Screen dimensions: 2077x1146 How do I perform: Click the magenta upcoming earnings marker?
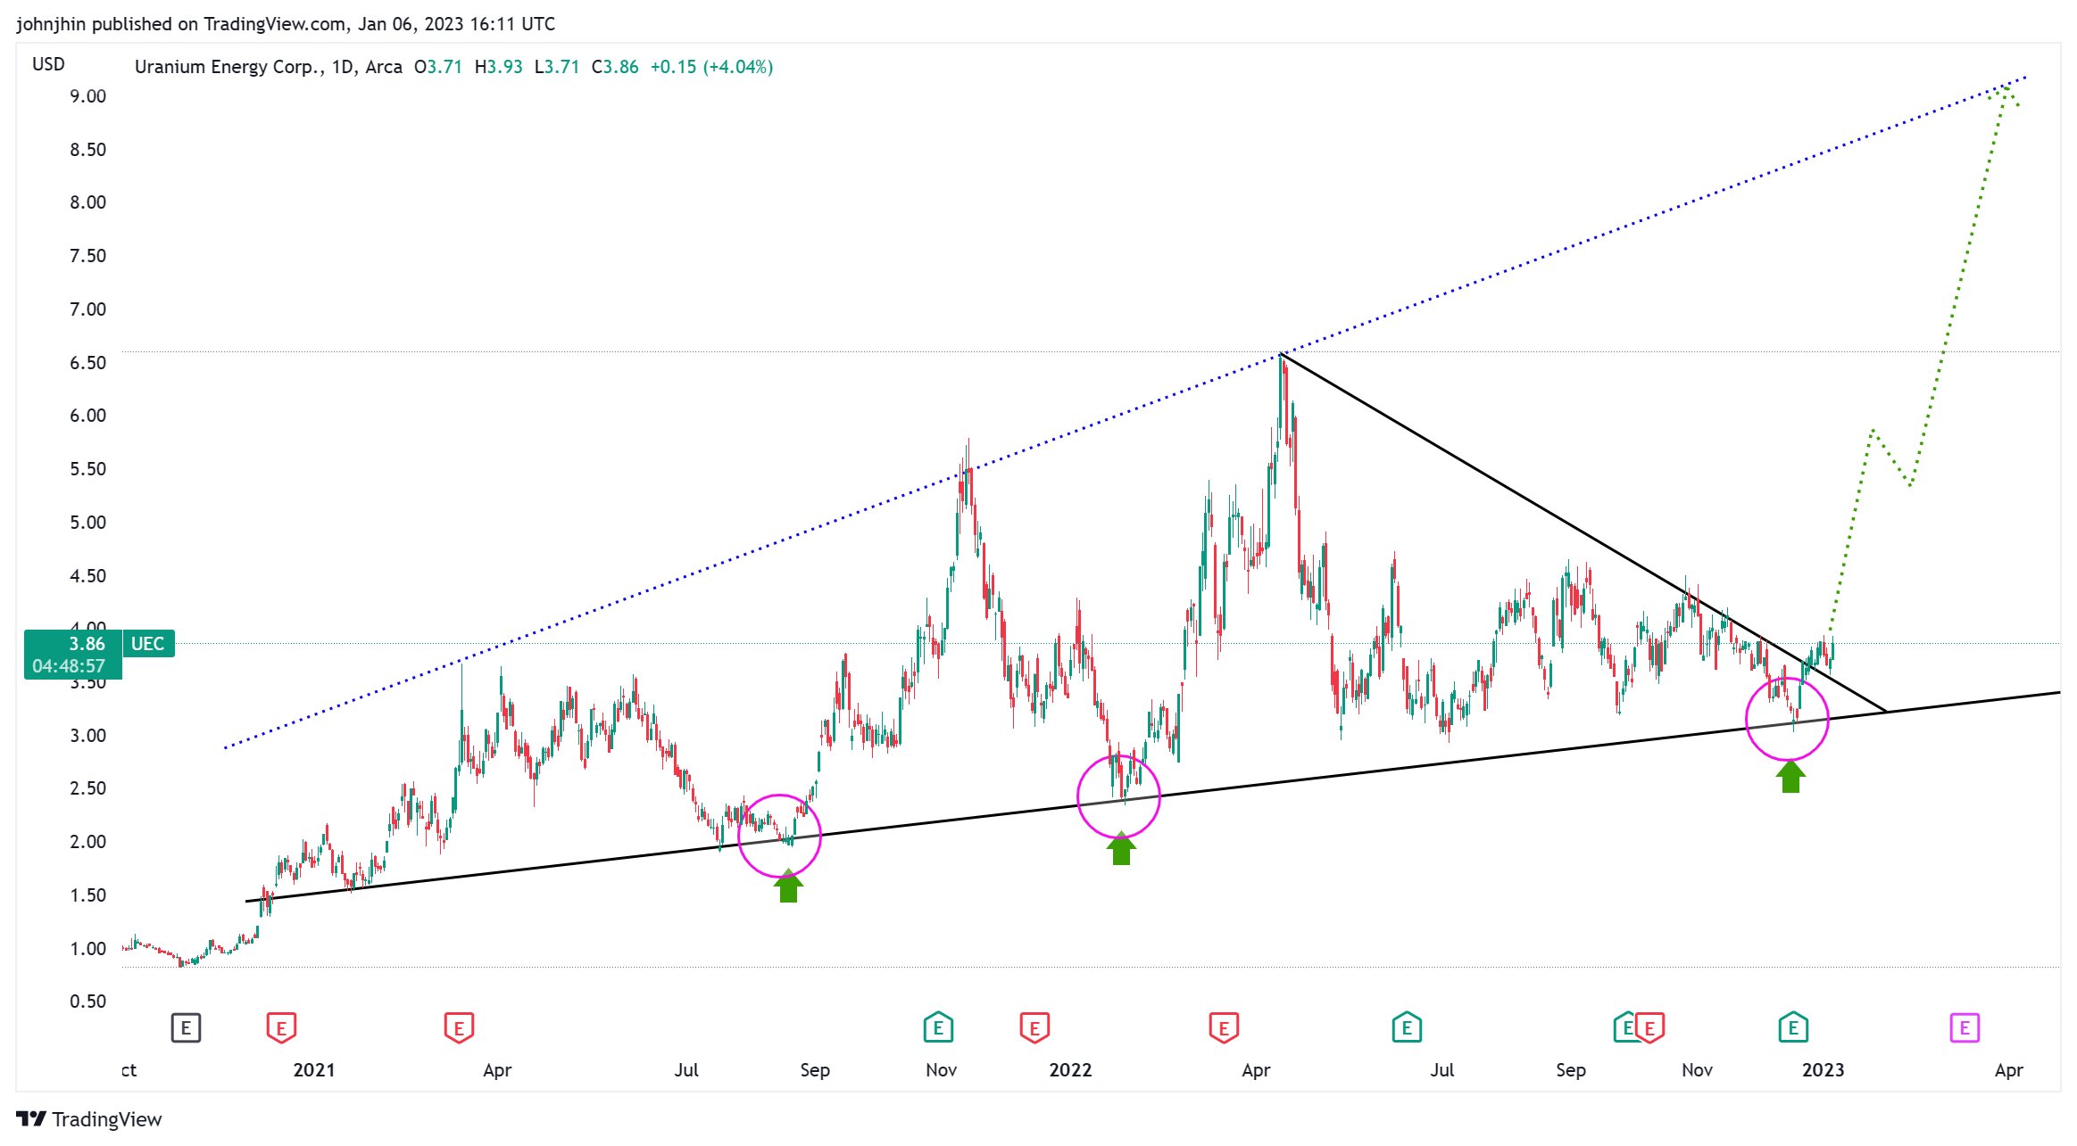(1964, 1027)
